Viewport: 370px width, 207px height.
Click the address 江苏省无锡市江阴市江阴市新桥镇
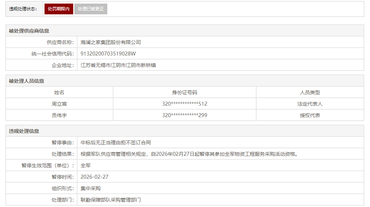tap(118, 65)
